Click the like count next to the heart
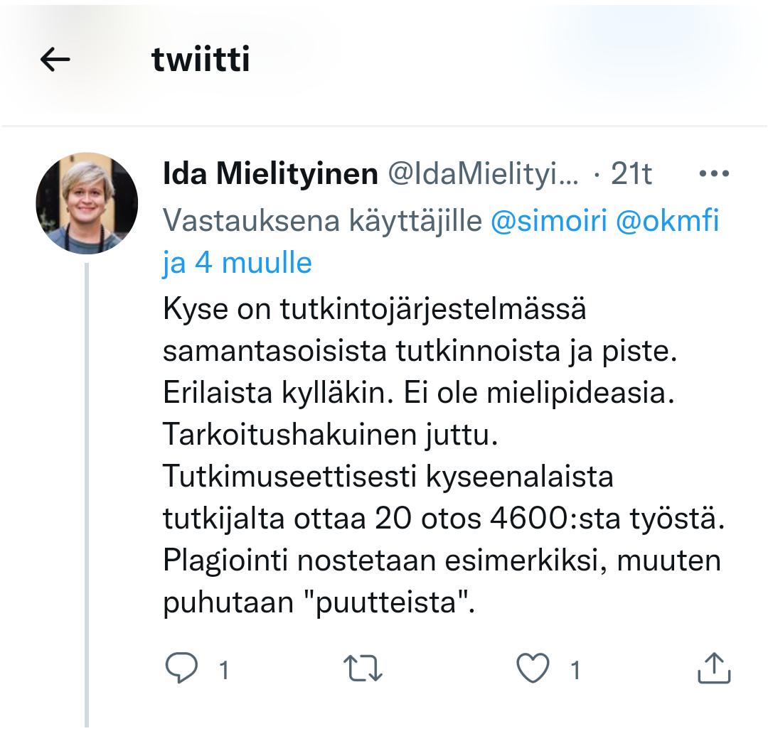This screenshot has width=768, height=736. coord(575,670)
